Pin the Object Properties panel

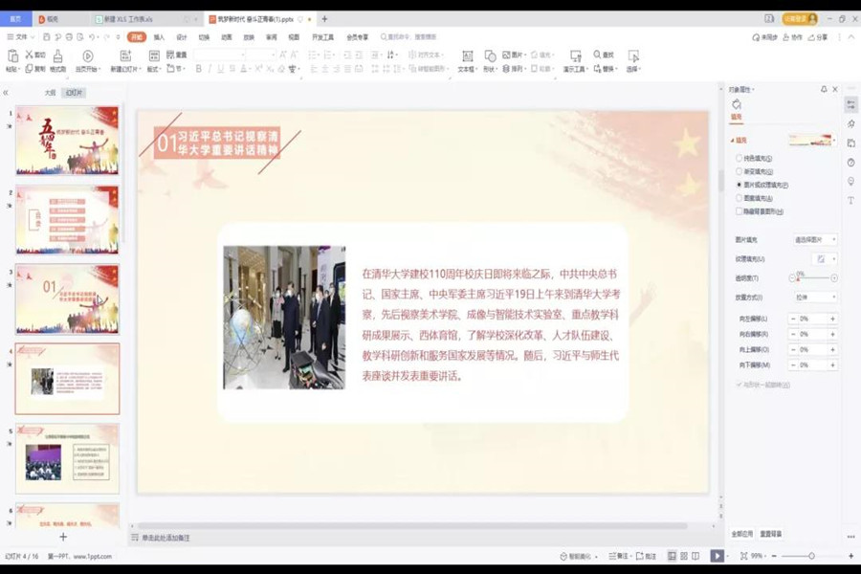coord(824,89)
